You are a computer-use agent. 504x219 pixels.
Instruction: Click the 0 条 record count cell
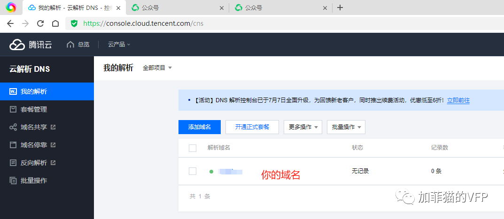coord(436,171)
